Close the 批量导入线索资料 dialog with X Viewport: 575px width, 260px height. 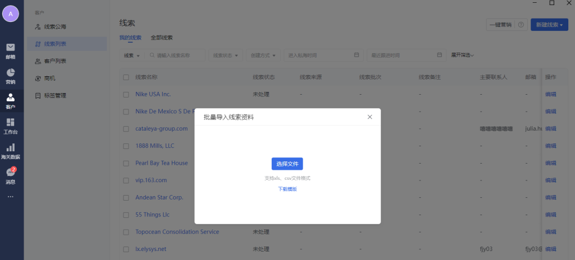point(369,117)
